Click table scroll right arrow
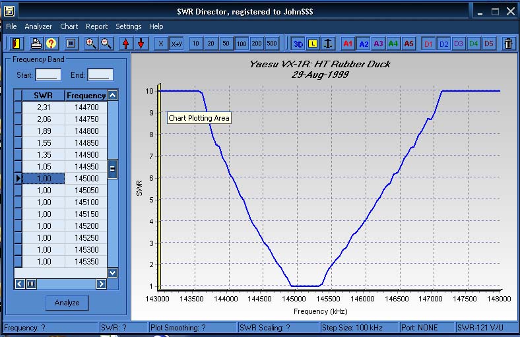The image size is (520, 337). click(x=101, y=284)
